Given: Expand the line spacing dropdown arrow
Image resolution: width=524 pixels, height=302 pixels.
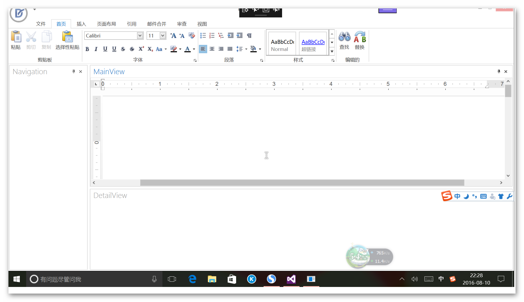Looking at the screenshot, I should (x=246, y=49).
